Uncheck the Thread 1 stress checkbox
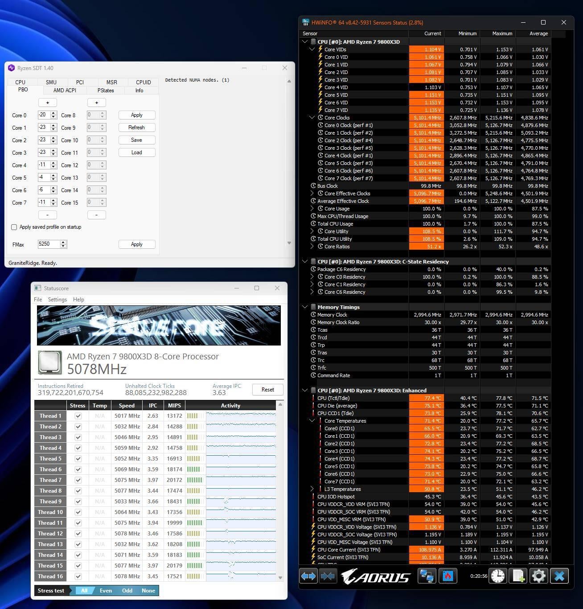 pyautogui.click(x=78, y=416)
